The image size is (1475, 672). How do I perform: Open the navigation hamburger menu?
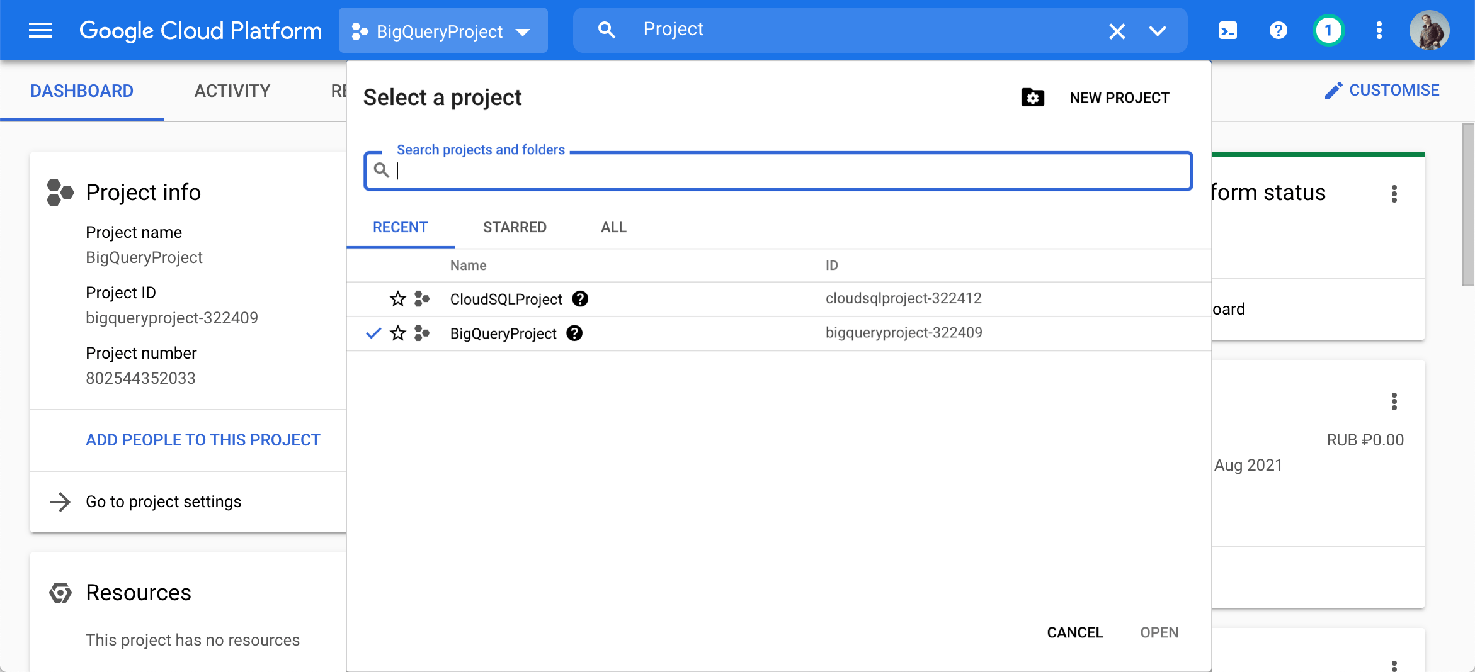pos(40,30)
